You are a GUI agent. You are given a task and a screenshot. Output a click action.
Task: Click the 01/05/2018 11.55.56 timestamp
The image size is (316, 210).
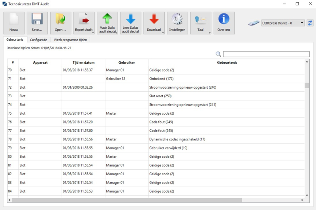coord(78,139)
